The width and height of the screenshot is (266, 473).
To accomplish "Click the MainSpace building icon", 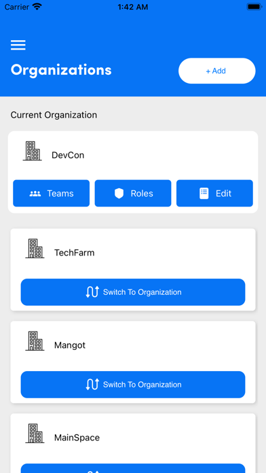I will (x=35, y=434).
